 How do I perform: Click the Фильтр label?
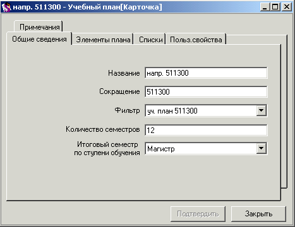click(127, 110)
